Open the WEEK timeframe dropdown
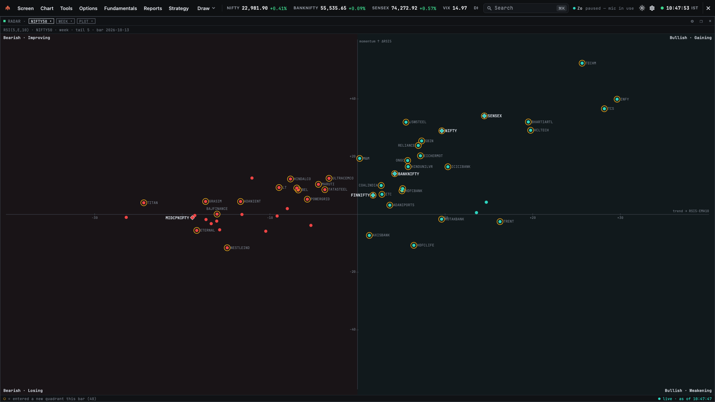 [x=65, y=21]
